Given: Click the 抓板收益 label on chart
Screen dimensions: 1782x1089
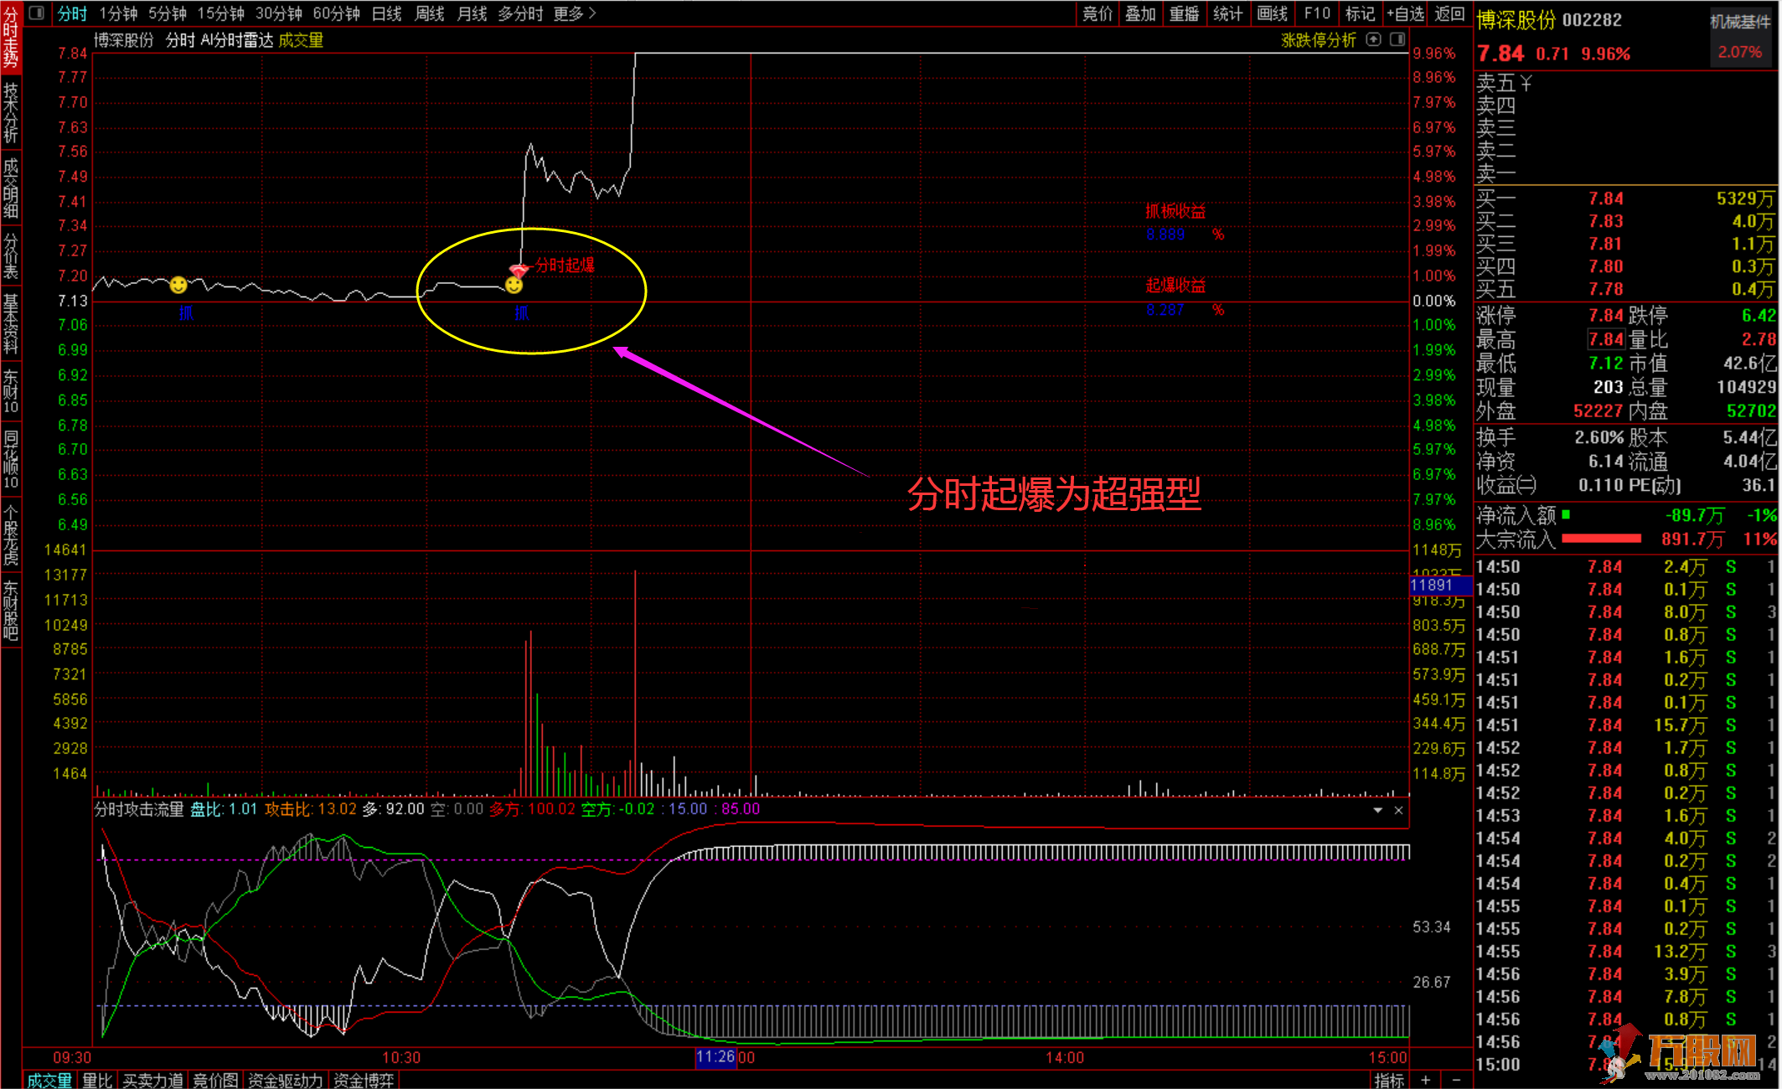Looking at the screenshot, I should (x=1175, y=211).
